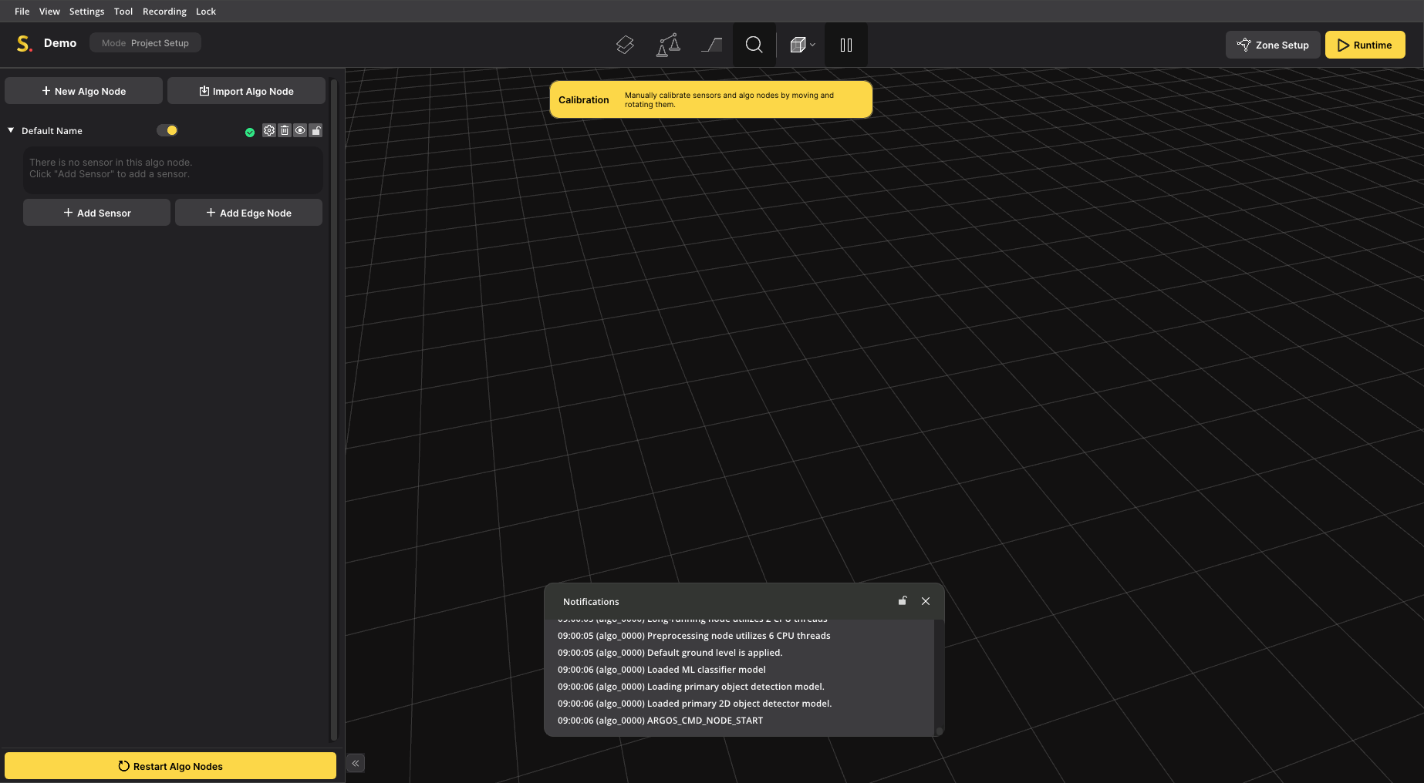The width and height of the screenshot is (1424, 783).
Task: Click the Demo project name
Action: pos(60,42)
